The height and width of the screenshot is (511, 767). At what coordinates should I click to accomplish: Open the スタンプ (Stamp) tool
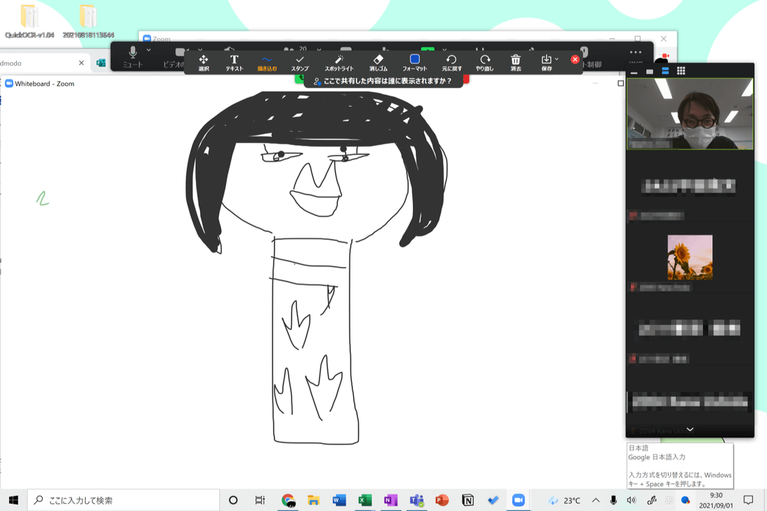pos(300,63)
